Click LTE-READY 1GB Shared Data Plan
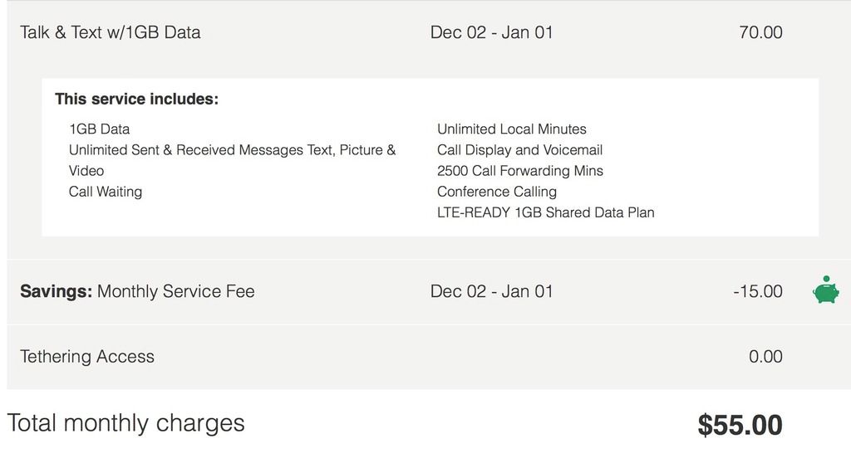The image size is (851, 458). 545,212
